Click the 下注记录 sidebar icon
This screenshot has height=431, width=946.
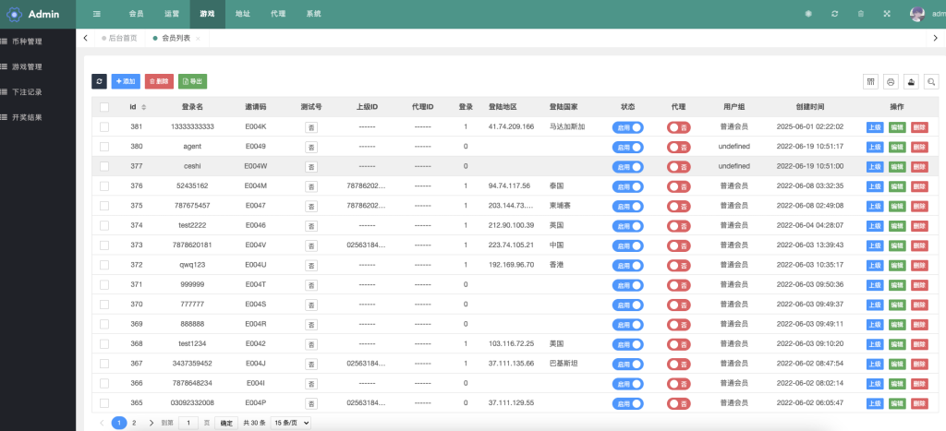(x=5, y=92)
